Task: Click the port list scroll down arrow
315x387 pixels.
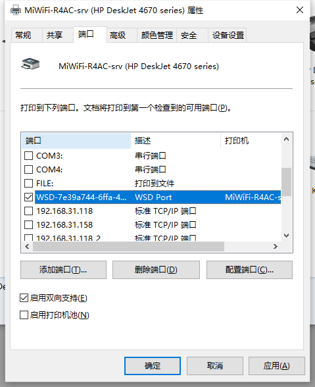Action: [286, 235]
